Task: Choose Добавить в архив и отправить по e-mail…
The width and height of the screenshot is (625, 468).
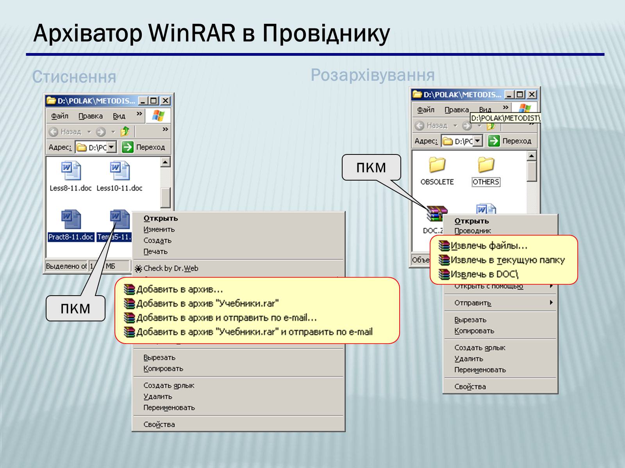Action: click(x=227, y=317)
